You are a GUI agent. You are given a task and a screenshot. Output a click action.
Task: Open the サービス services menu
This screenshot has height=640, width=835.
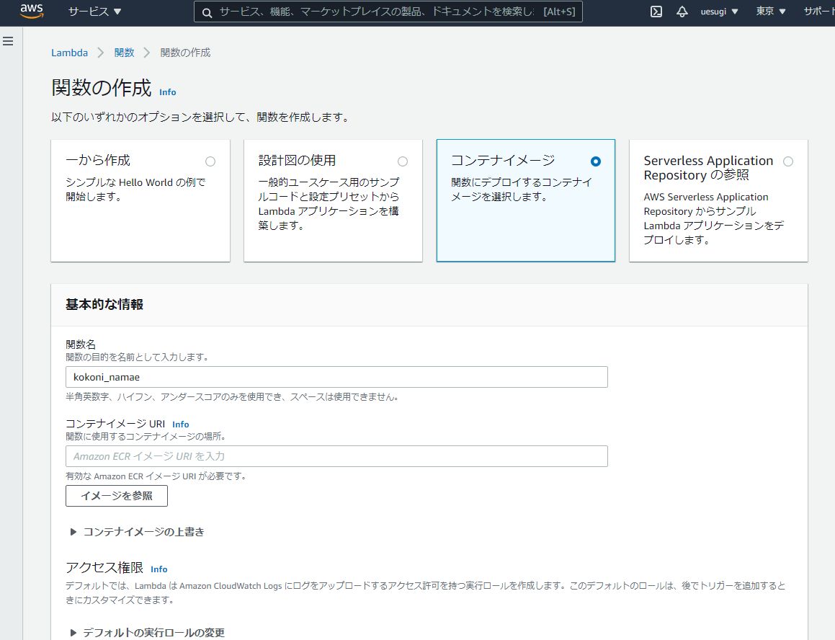pos(95,12)
